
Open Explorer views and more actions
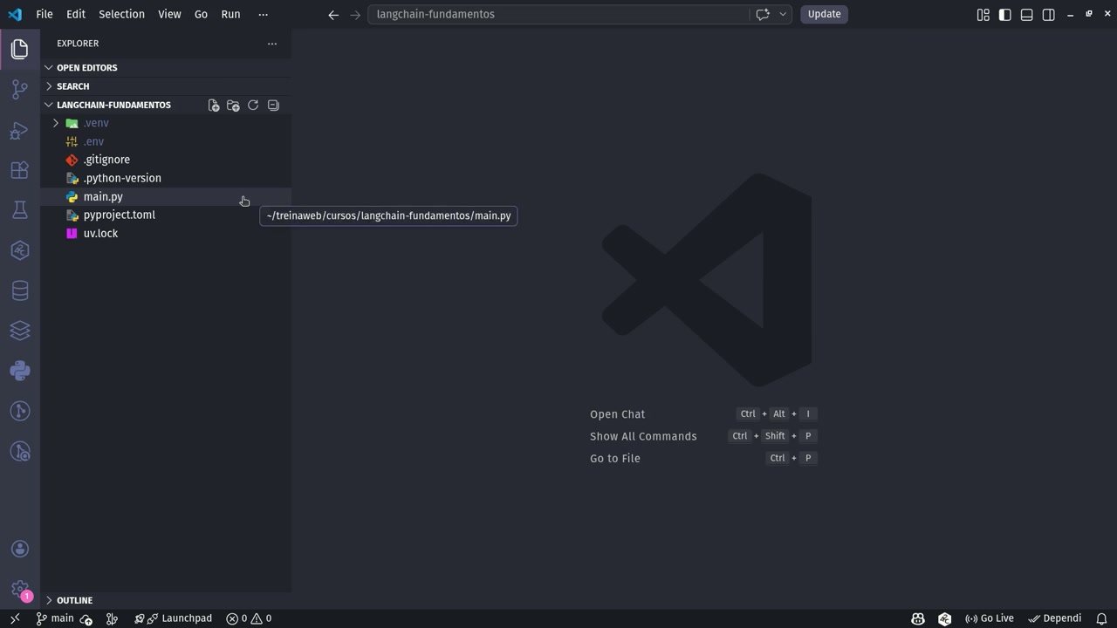point(272,44)
